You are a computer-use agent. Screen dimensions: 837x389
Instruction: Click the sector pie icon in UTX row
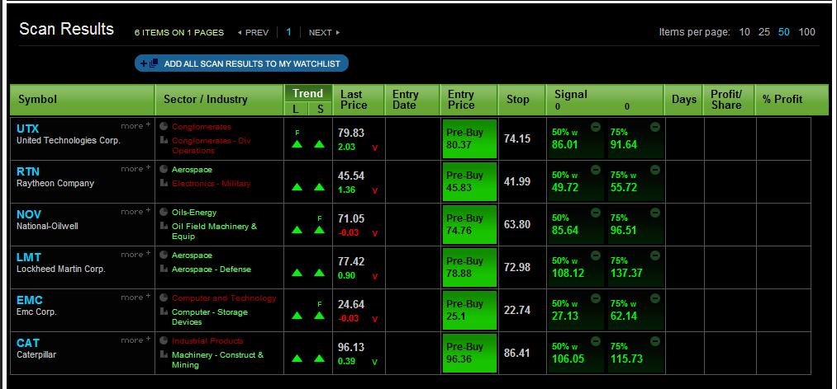tap(164, 126)
